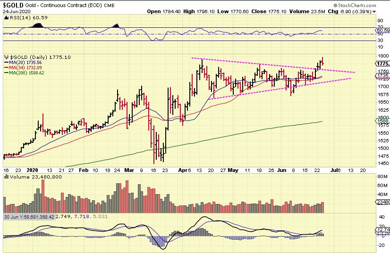The image size is (390, 253).
Task: Click the 'Feb' label on date axis
Action: click(x=84, y=171)
